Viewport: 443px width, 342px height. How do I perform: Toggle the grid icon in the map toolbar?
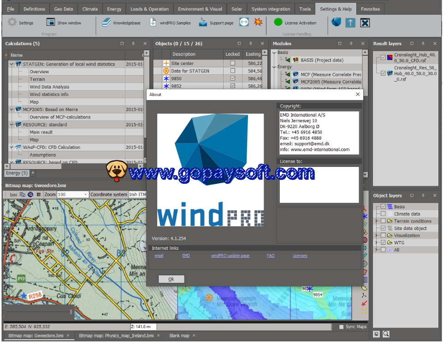click(x=39, y=195)
